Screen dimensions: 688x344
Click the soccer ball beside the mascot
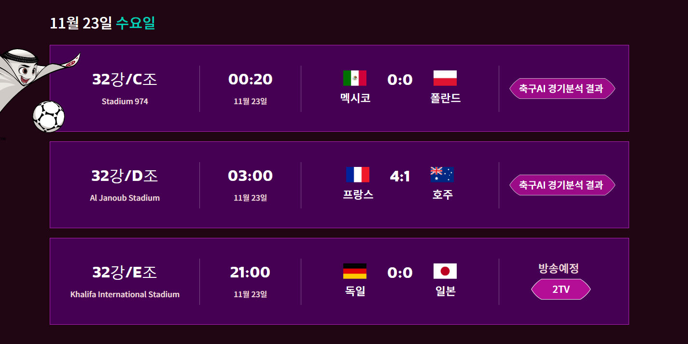pyautogui.click(x=49, y=116)
